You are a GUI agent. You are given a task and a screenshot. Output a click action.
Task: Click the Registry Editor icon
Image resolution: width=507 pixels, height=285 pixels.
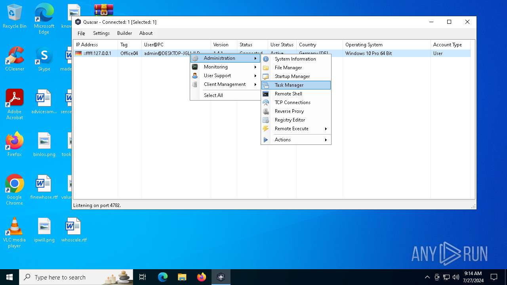[x=266, y=120]
